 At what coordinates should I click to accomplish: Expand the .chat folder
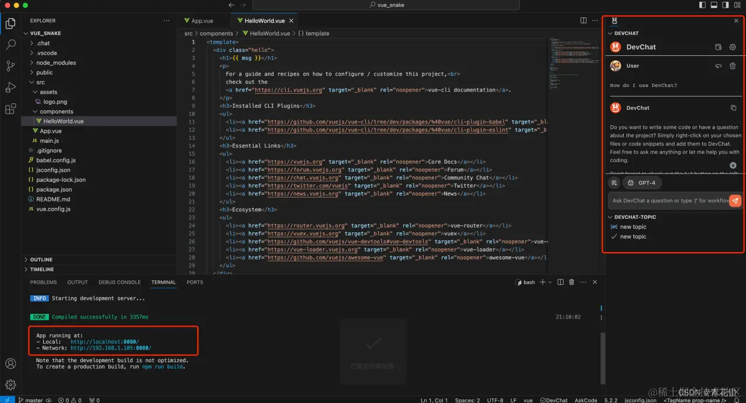[99, 43]
